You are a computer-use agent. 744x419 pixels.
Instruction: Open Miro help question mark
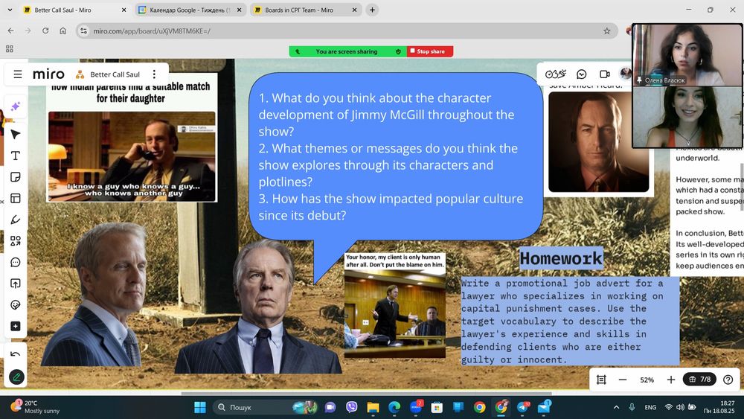click(x=728, y=380)
